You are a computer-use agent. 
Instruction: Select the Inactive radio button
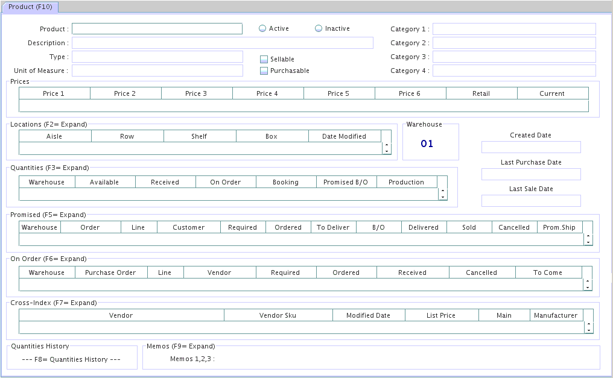319,28
